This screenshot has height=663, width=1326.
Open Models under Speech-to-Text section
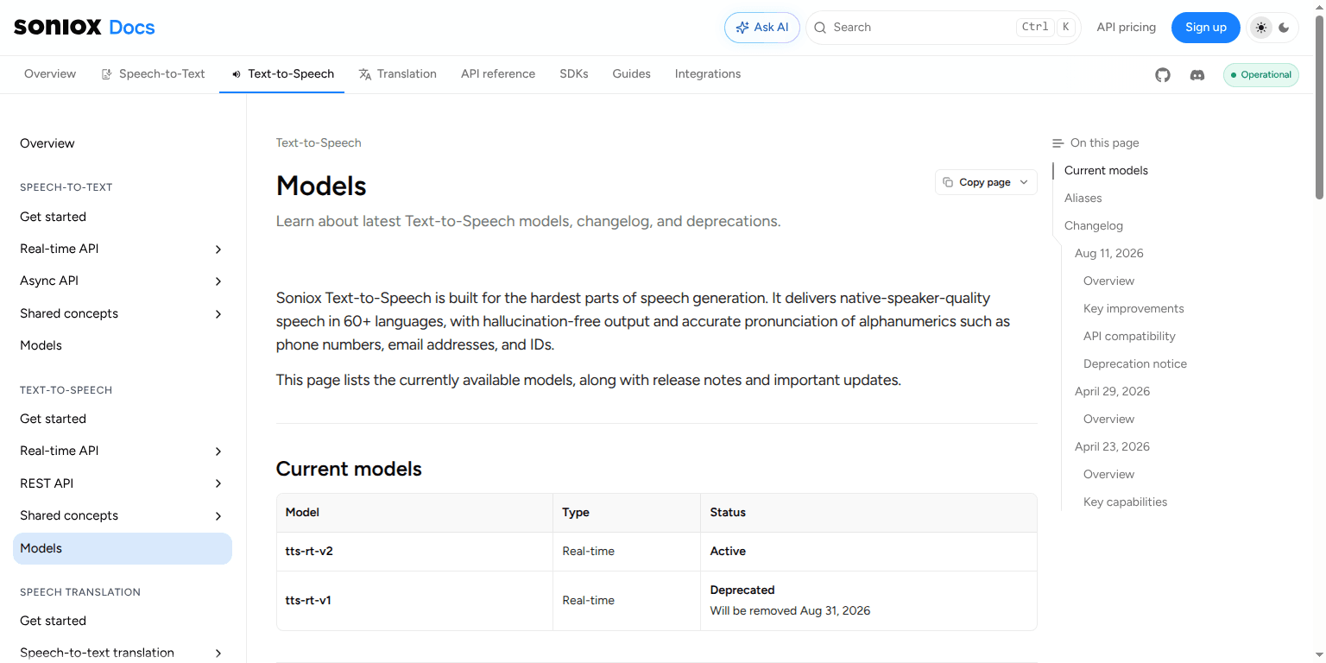point(123,345)
